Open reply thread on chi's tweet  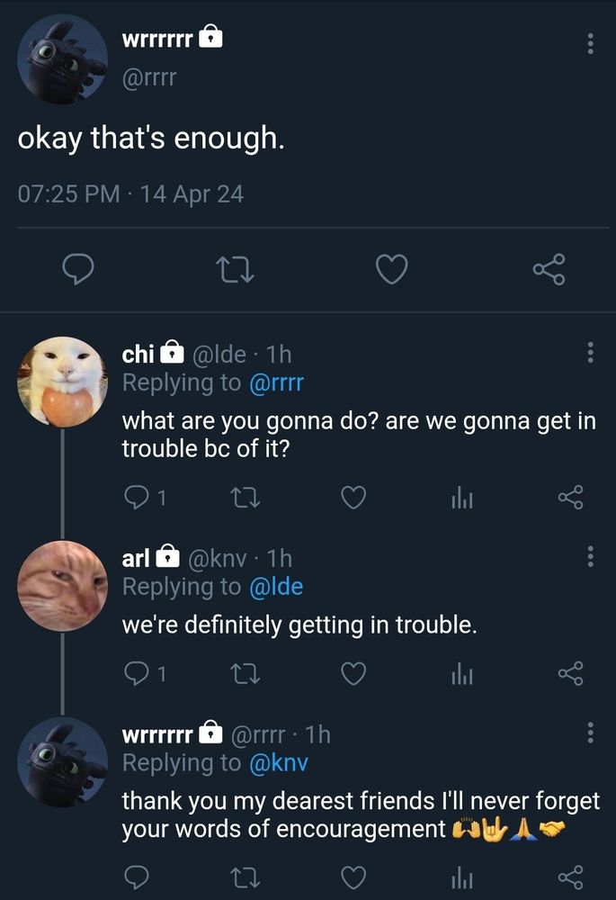pyautogui.click(x=145, y=498)
